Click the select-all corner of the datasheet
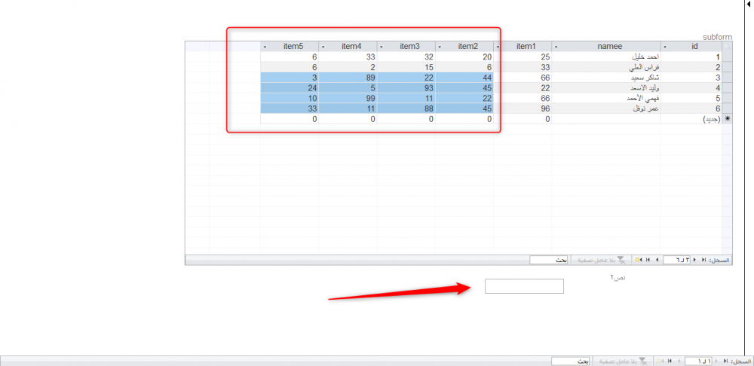This screenshot has width=754, height=366. [x=727, y=46]
